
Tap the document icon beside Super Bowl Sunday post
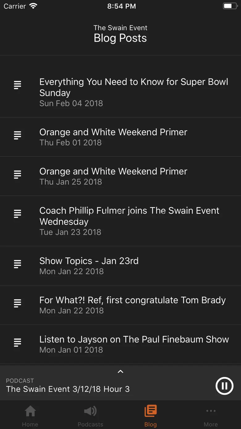pos(18,85)
